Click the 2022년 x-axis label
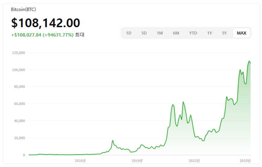The height and width of the screenshot is (167, 262). 194,161
